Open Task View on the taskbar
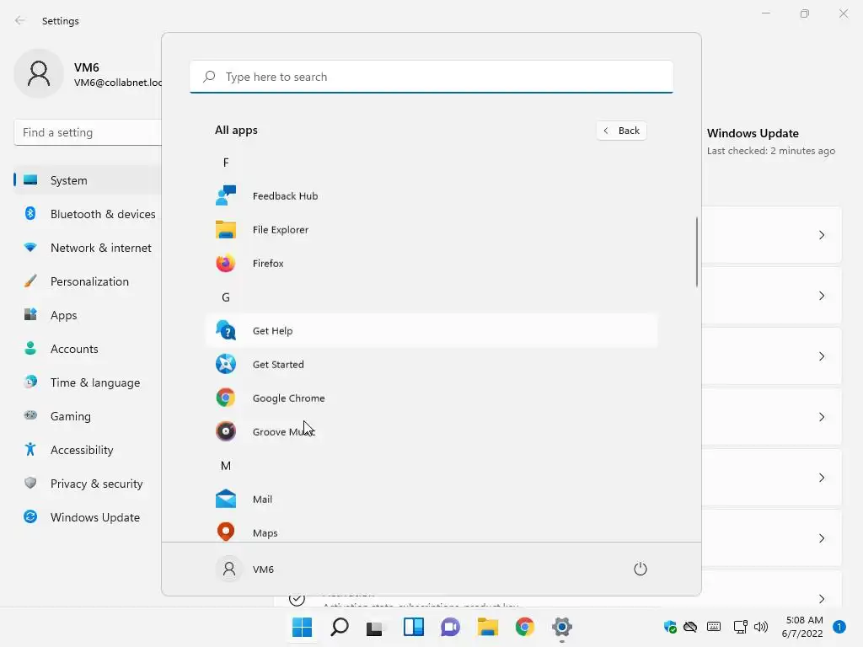Image resolution: width=863 pixels, height=647 pixels. coord(375,627)
